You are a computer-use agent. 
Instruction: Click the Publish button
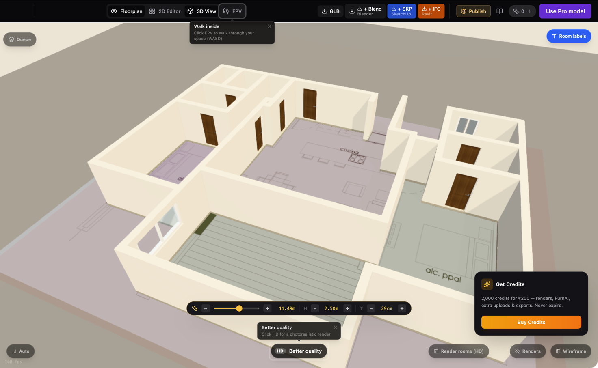point(473,11)
